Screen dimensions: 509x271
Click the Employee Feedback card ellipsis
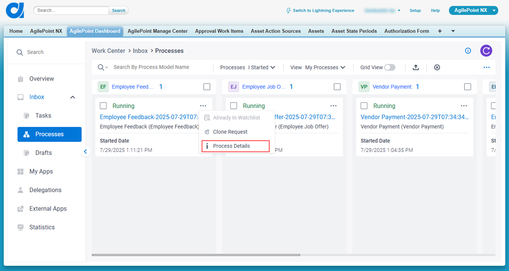pyautogui.click(x=203, y=106)
